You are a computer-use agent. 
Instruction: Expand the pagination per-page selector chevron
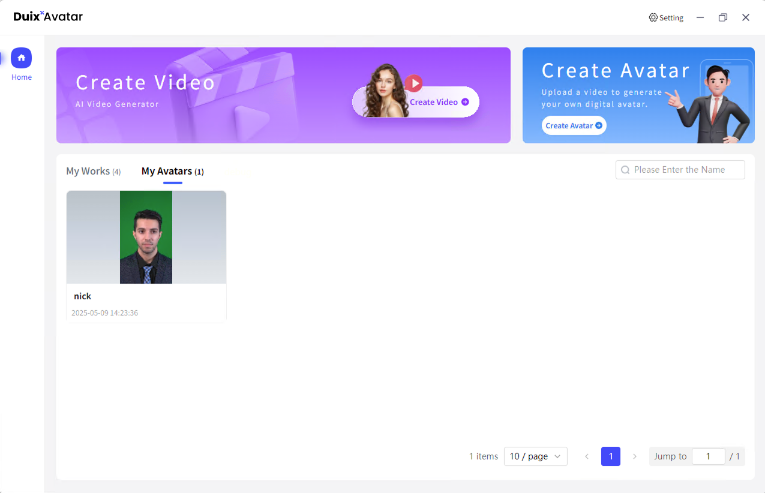pos(557,456)
